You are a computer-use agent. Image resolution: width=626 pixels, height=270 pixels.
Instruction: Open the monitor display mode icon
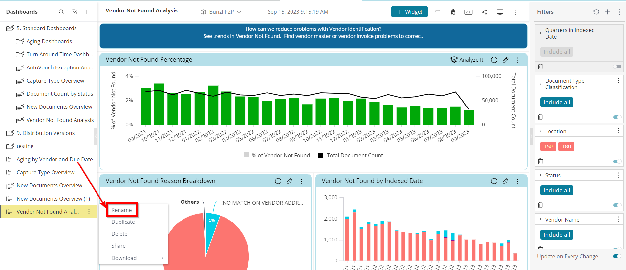[x=500, y=12]
